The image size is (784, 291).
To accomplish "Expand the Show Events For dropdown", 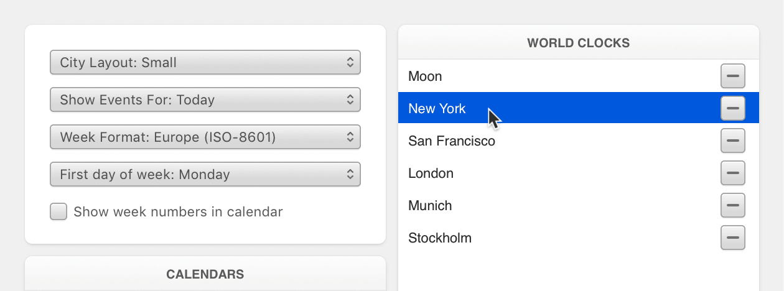I will (205, 99).
